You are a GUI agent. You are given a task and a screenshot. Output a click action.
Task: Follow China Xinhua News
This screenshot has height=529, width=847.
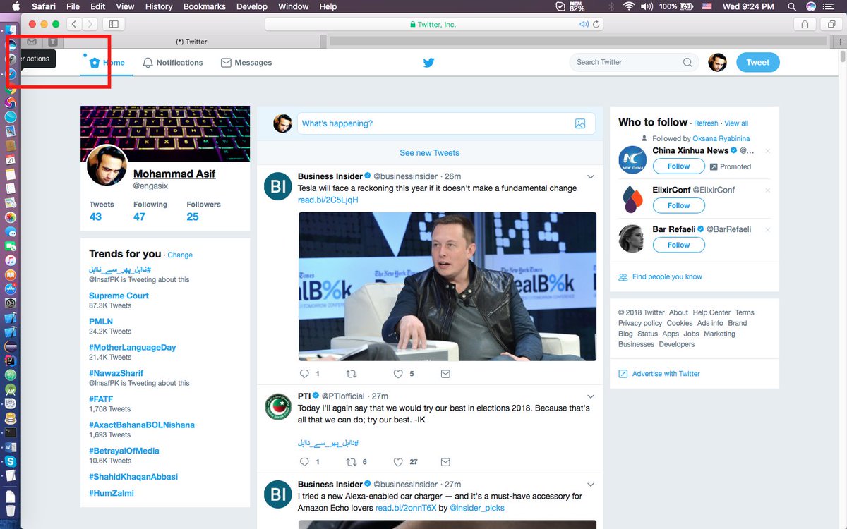pos(678,166)
